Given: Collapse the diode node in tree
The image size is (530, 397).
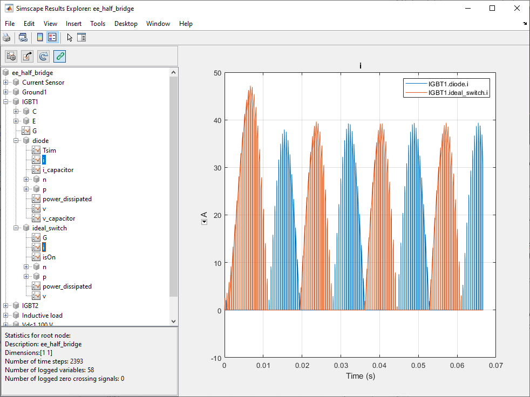Looking at the screenshot, I should (16, 141).
